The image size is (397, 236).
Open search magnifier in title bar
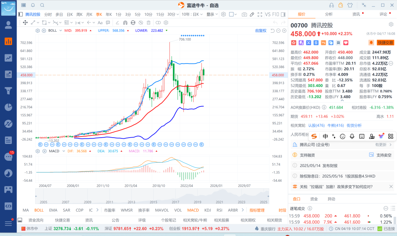point(42,5)
